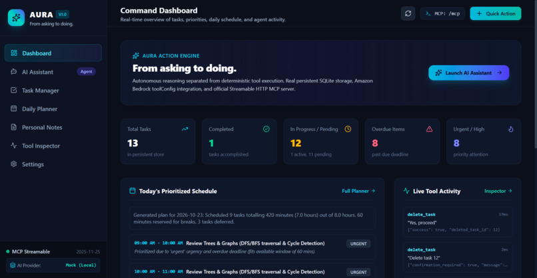The image size is (537, 278).
Task: Click the sparkle icon by AURA ACTION ENGINE
Action: coord(136,56)
